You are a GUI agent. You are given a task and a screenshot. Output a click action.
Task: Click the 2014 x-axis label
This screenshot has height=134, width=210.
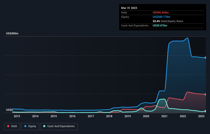pyautogui.click(x=35, y=116)
